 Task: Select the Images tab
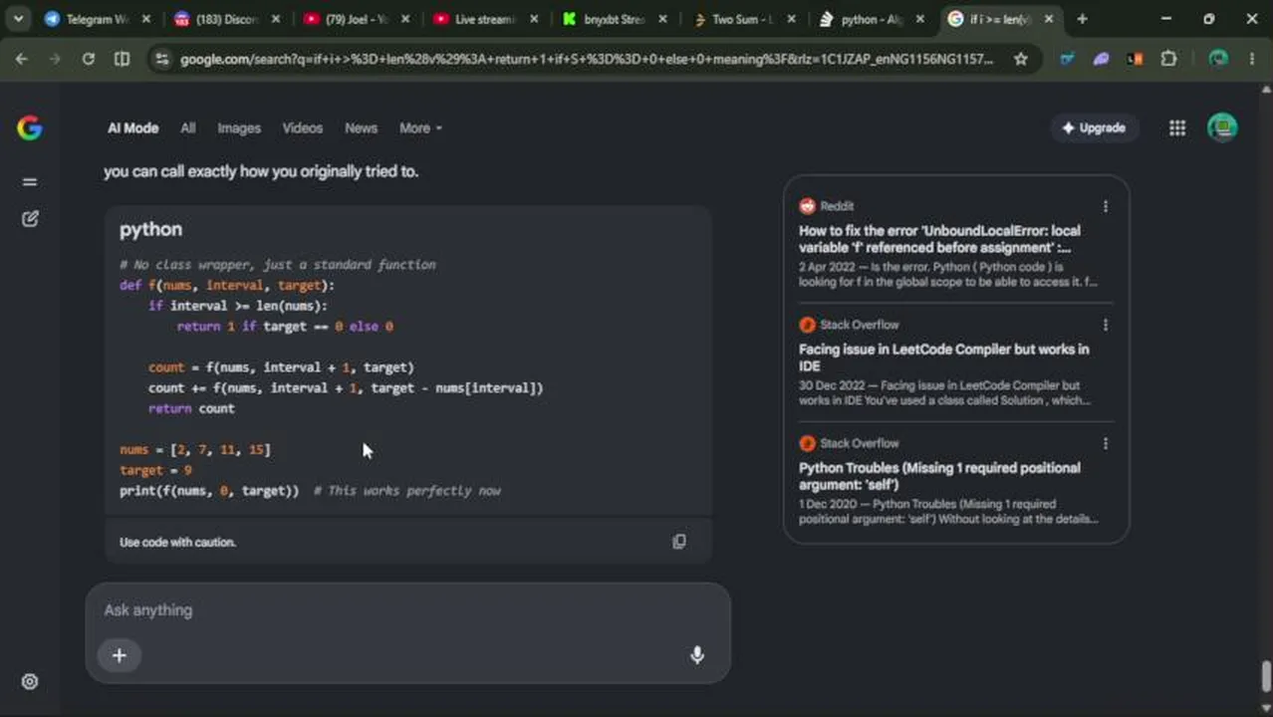pos(239,127)
